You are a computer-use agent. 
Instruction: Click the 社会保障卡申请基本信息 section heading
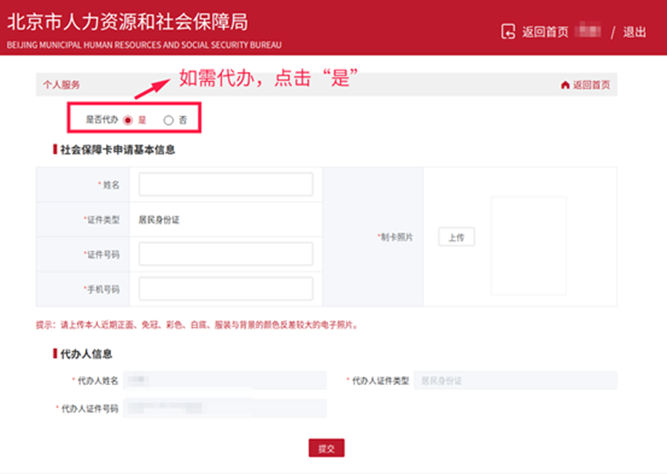pyautogui.click(x=117, y=150)
